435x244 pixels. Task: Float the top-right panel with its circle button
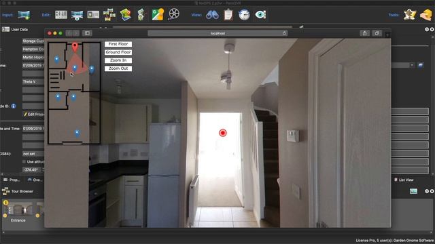pyautogui.click(x=427, y=29)
